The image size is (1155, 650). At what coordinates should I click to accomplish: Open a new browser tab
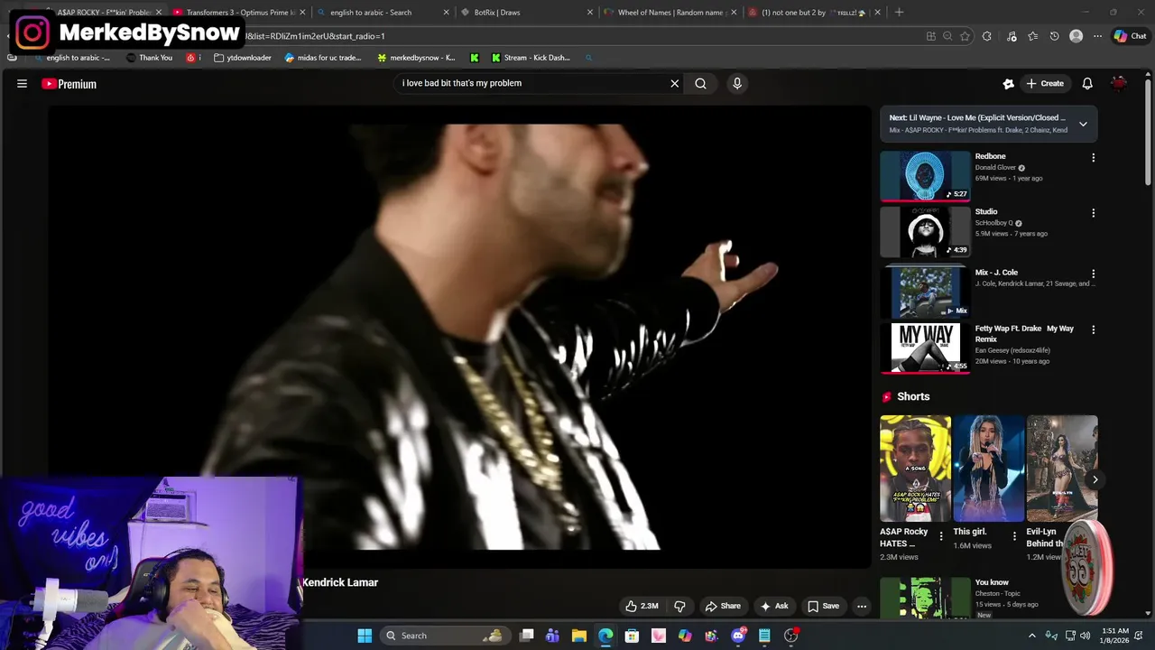point(899,13)
